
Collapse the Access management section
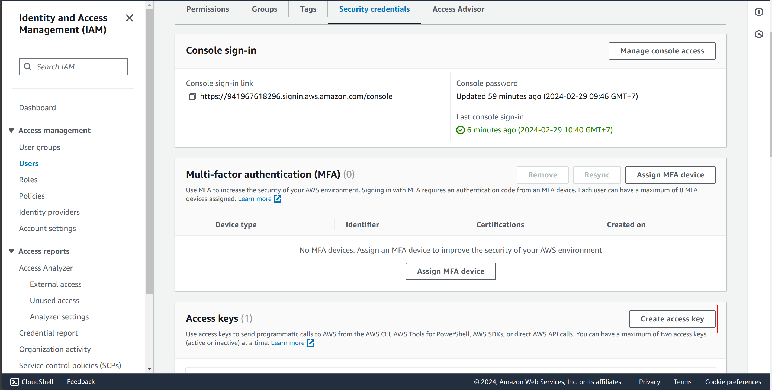11,130
